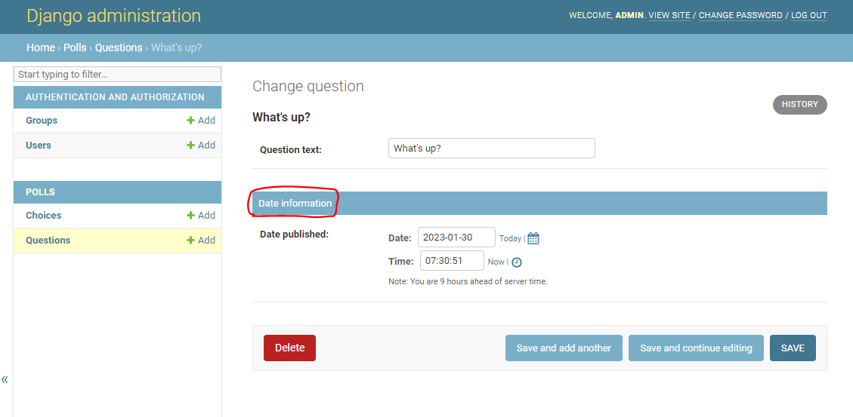This screenshot has width=853, height=417.
Task: Click CHANGE PASSWORD link
Action: [x=740, y=15]
